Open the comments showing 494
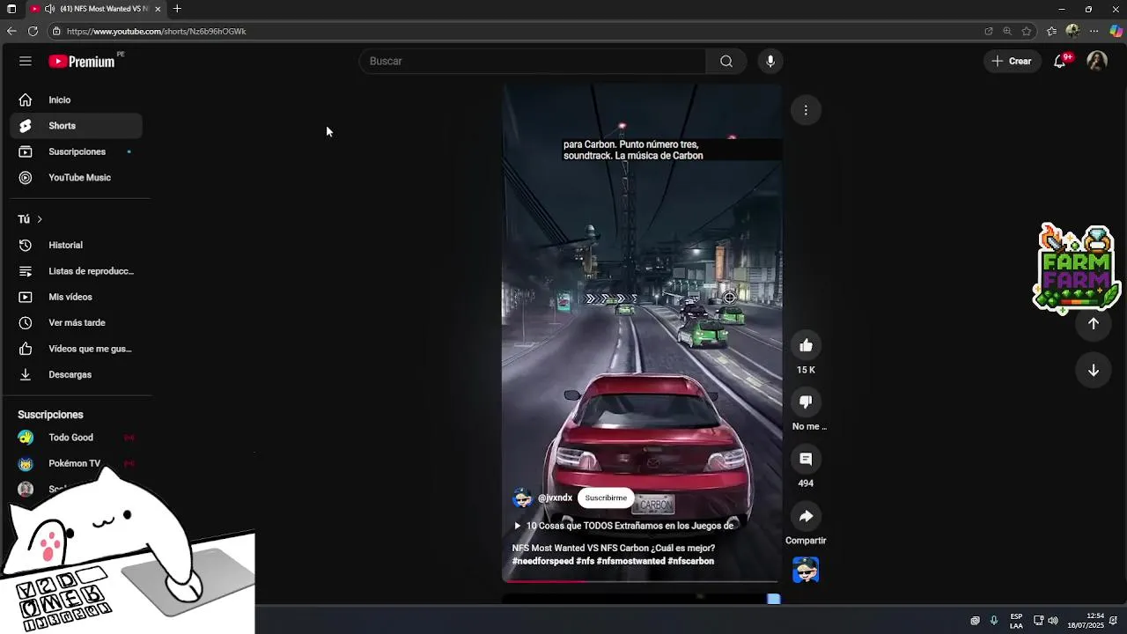This screenshot has height=634, width=1127. pos(806,459)
